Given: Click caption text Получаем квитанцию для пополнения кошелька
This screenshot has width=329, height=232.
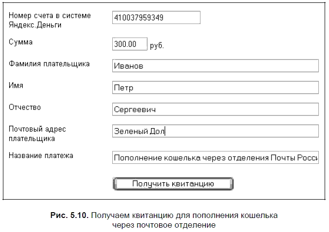Looking at the screenshot, I should click(184, 214).
